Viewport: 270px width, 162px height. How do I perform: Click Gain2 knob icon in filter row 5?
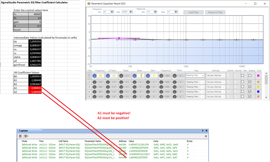[x=174, y=97]
